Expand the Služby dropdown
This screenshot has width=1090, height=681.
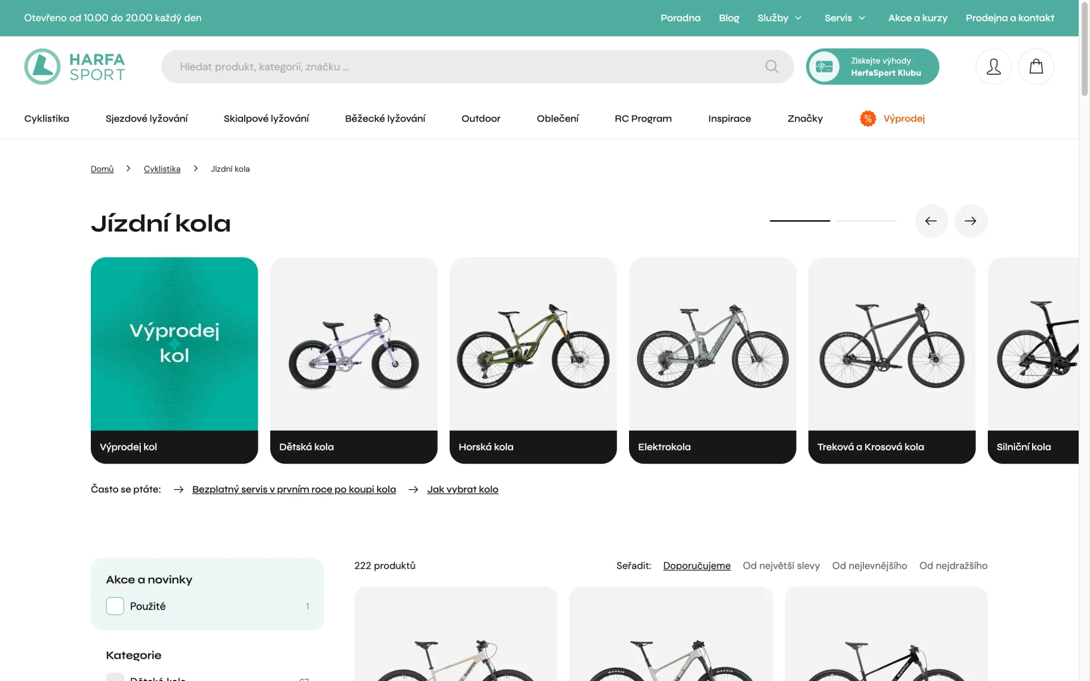[x=779, y=18]
